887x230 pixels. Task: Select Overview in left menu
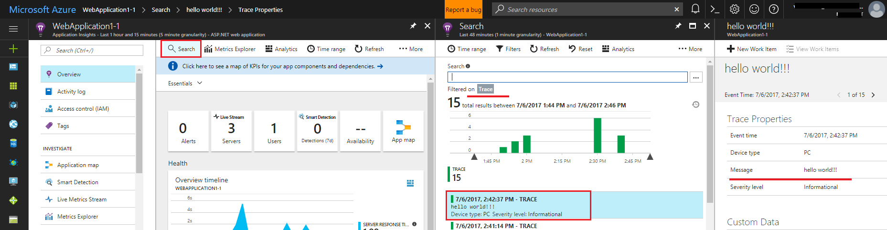pyautogui.click(x=88, y=74)
